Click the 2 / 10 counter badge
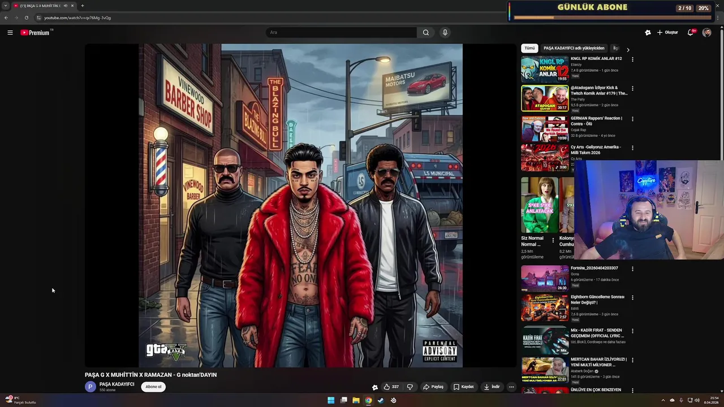This screenshot has height=407, width=724. pyautogui.click(x=684, y=8)
